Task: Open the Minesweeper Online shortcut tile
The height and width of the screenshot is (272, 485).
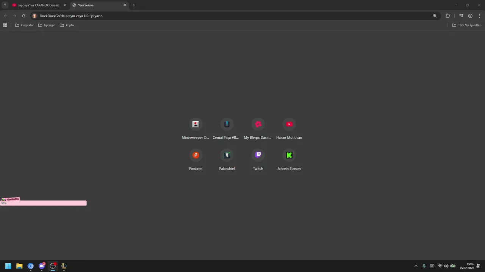Action: pyautogui.click(x=196, y=128)
